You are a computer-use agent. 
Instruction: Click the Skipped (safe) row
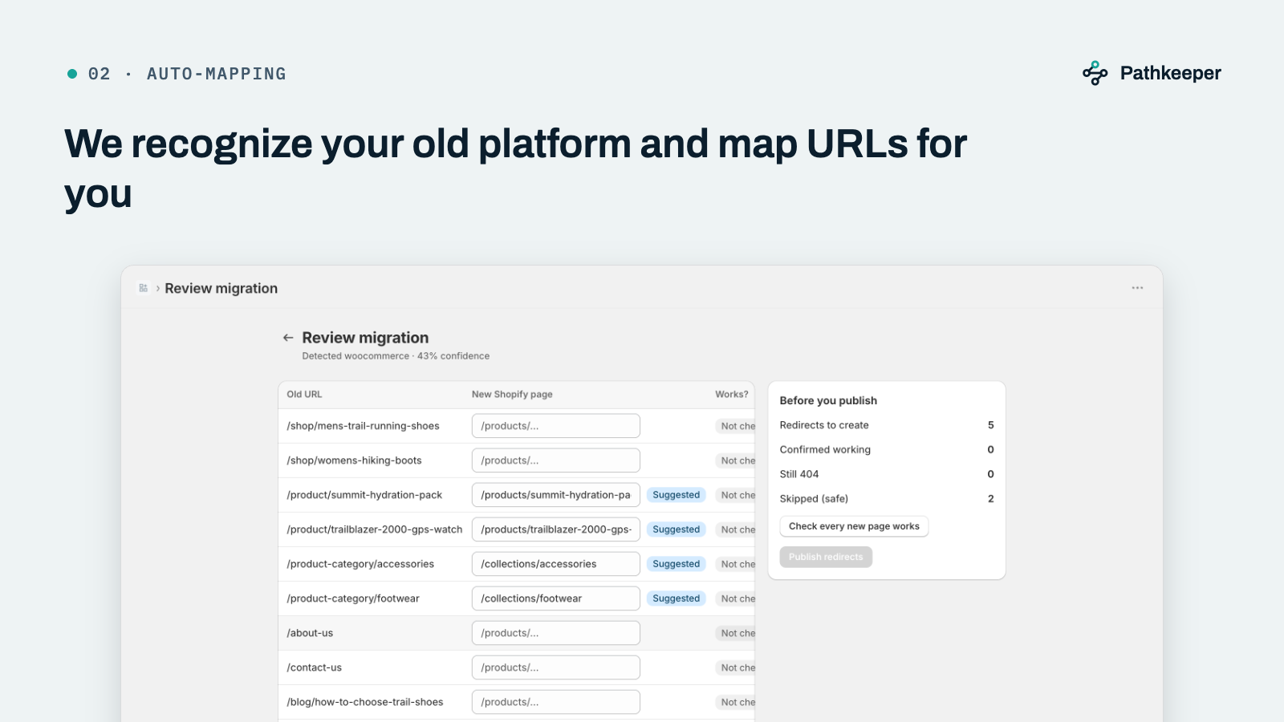point(887,499)
